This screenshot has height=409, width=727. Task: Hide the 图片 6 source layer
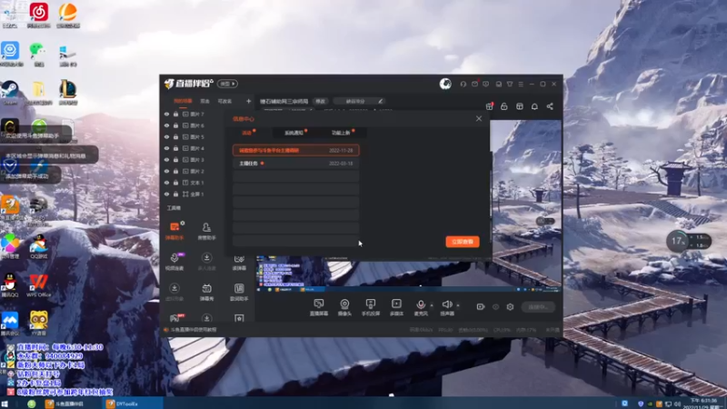tap(166, 125)
